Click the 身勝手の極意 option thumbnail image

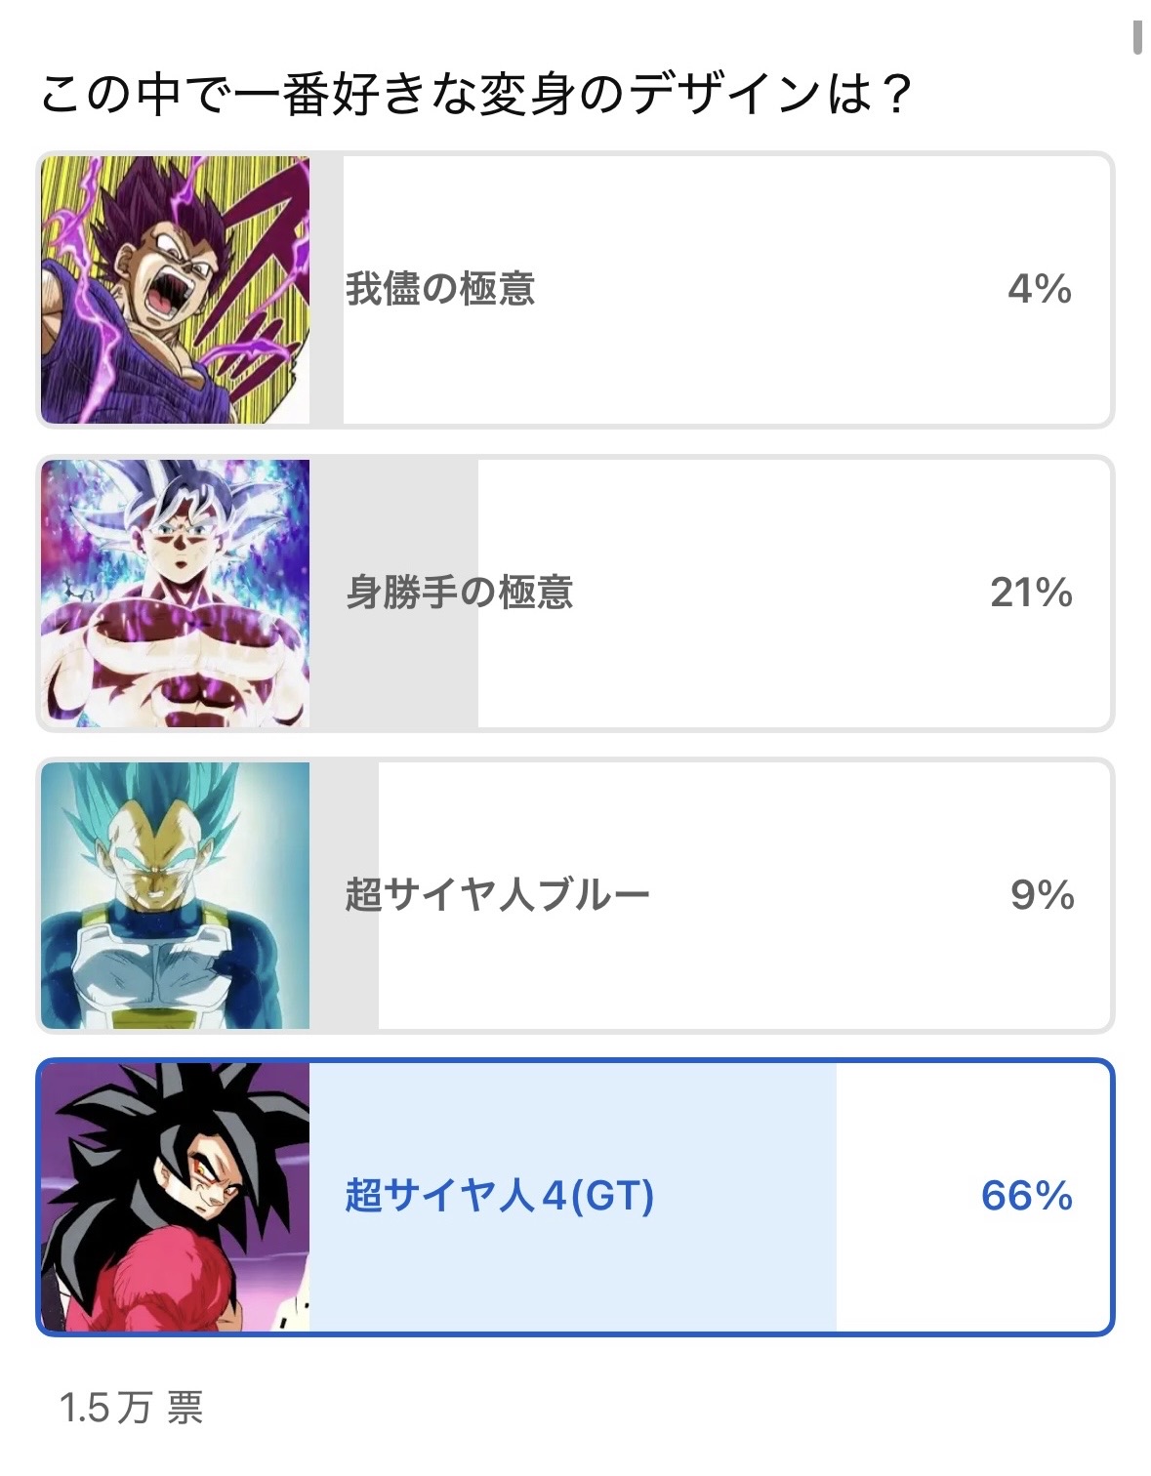point(176,594)
